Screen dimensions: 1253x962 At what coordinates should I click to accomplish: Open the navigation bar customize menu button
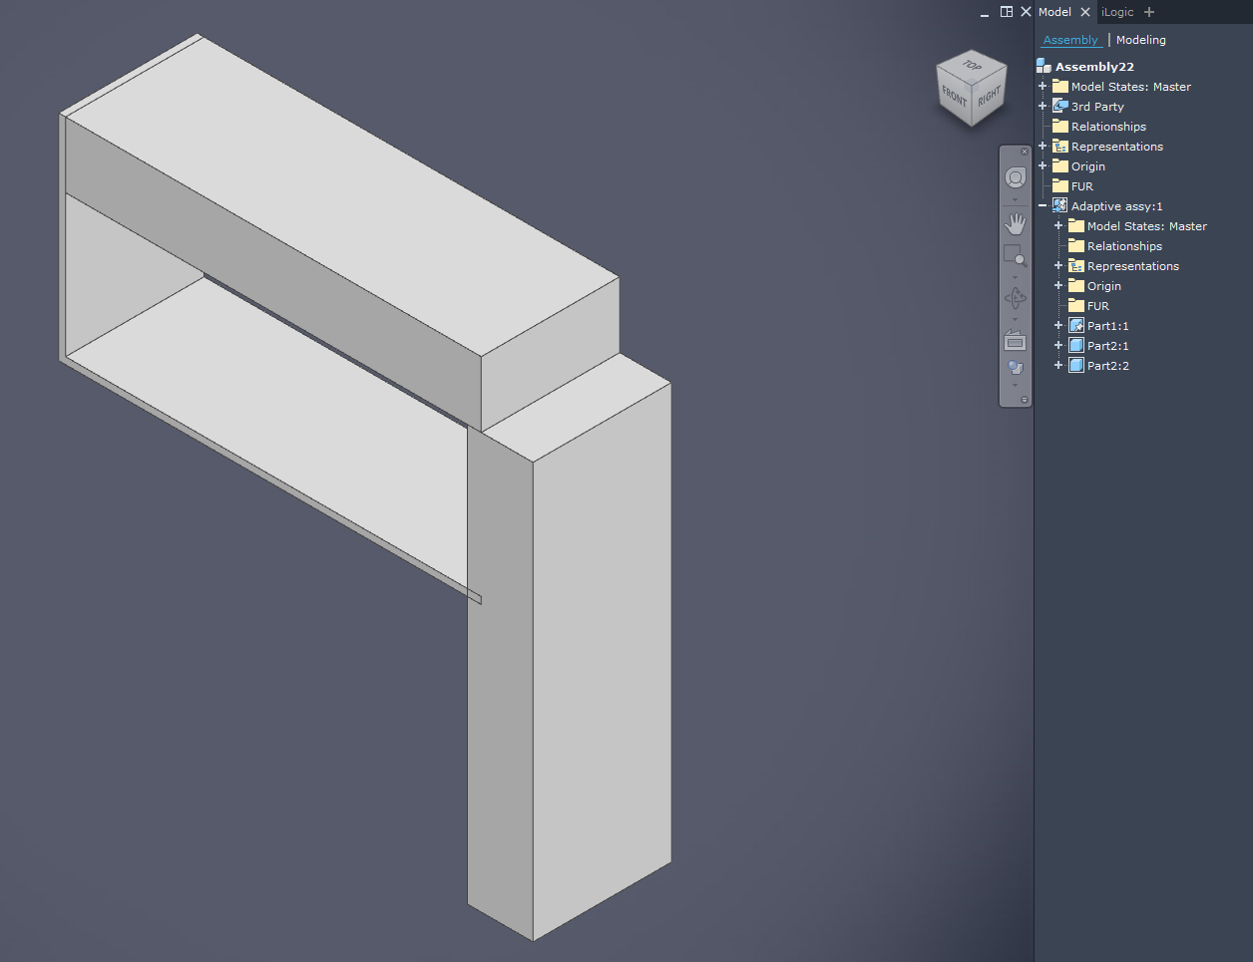[1024, 400]
